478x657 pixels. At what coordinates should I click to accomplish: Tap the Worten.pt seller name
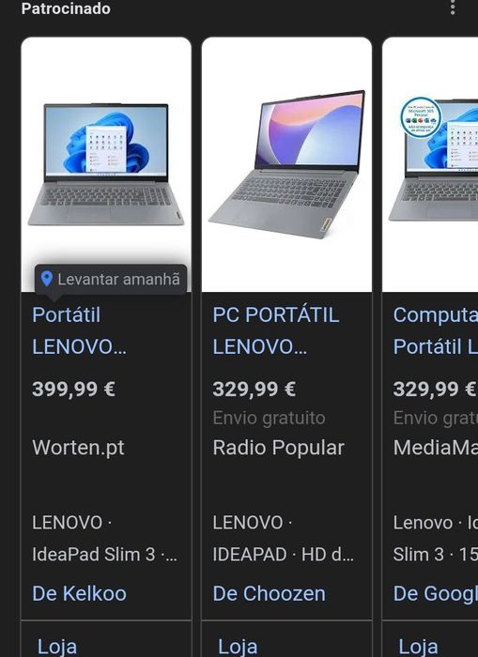(78, 448)
